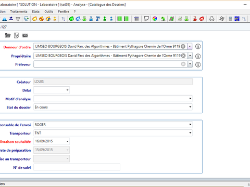
Task: Click the N° de suivi input field
Action: coord(77,167)
